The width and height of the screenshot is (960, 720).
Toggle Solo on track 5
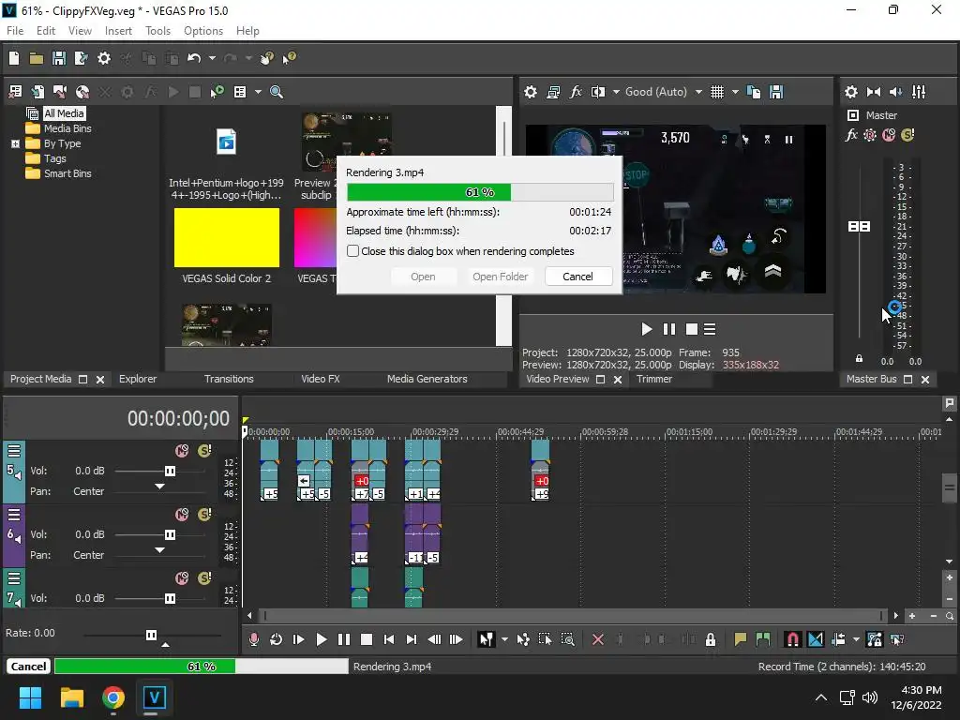[204, 451]
